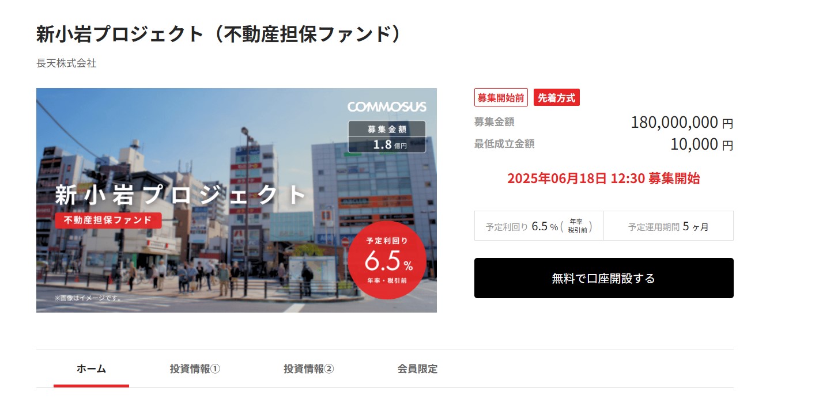Click the 180,000,000 円 amount
This screenshot has height=407, width=819.
pyautogui.click(x=682, y=123)
